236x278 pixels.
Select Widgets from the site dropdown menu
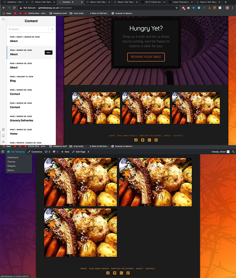pos(11,166)
